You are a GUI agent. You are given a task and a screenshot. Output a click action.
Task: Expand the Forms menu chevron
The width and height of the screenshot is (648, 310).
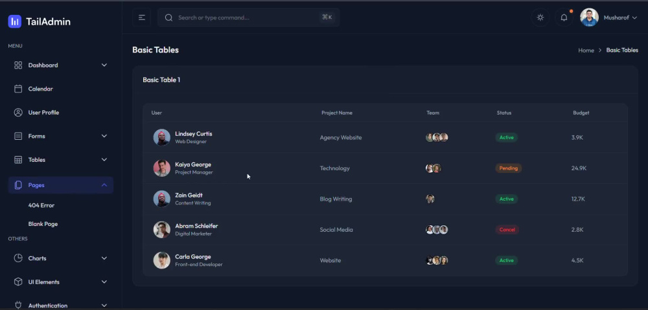104,136
